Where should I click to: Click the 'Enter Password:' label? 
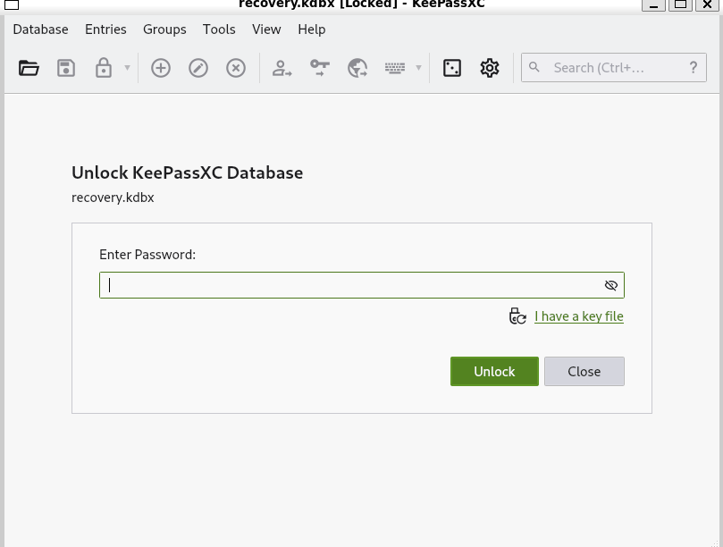pos(147,255)
